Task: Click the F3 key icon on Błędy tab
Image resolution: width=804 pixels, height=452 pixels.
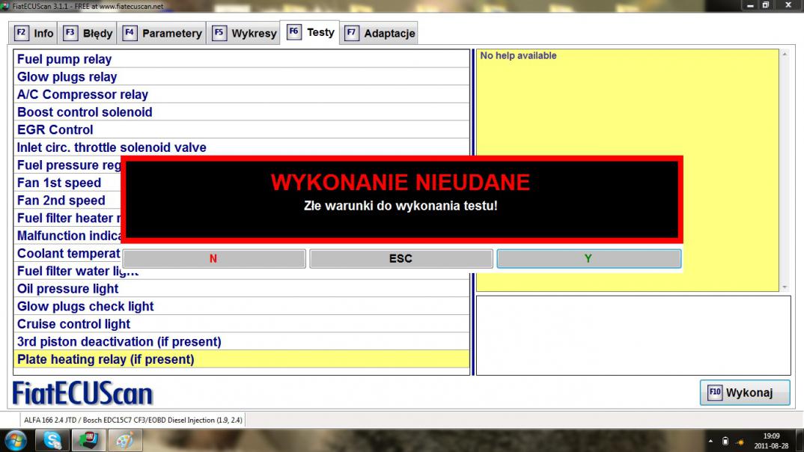Action: (70, 33)
